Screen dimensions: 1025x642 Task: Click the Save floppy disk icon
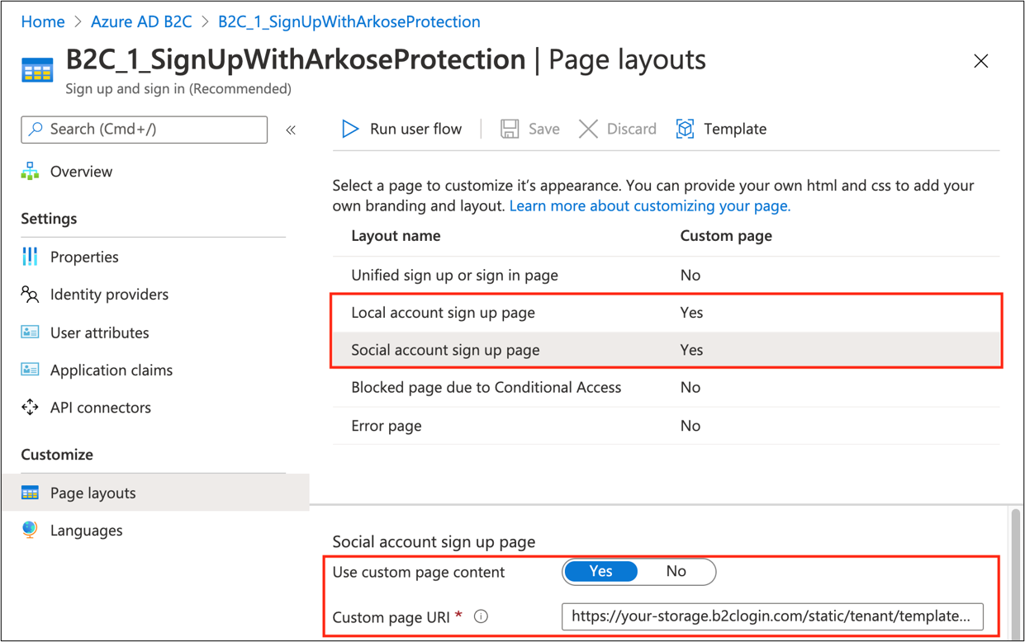click(x=510, y=129)
